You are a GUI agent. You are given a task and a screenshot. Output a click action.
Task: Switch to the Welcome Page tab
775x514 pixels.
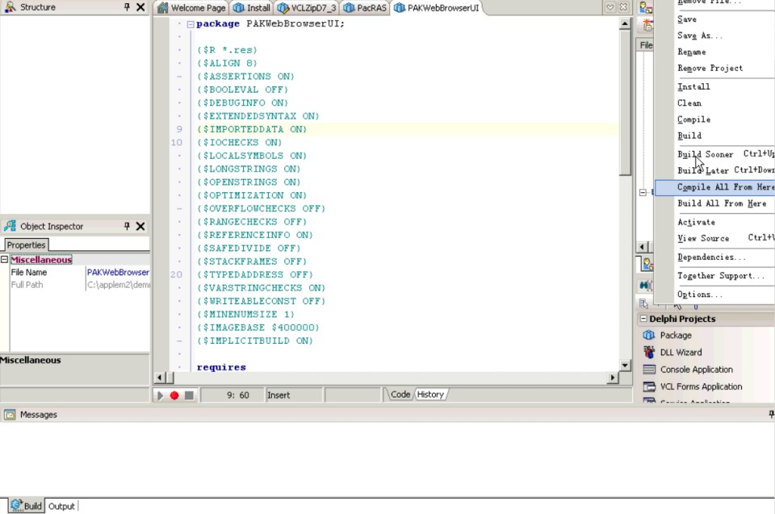(192, 8)
